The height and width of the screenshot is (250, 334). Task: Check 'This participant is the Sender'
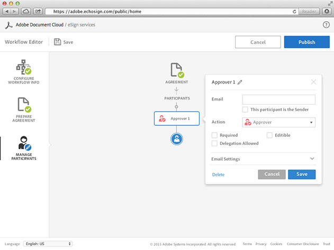pyautogui.click(x=245, y=109)
